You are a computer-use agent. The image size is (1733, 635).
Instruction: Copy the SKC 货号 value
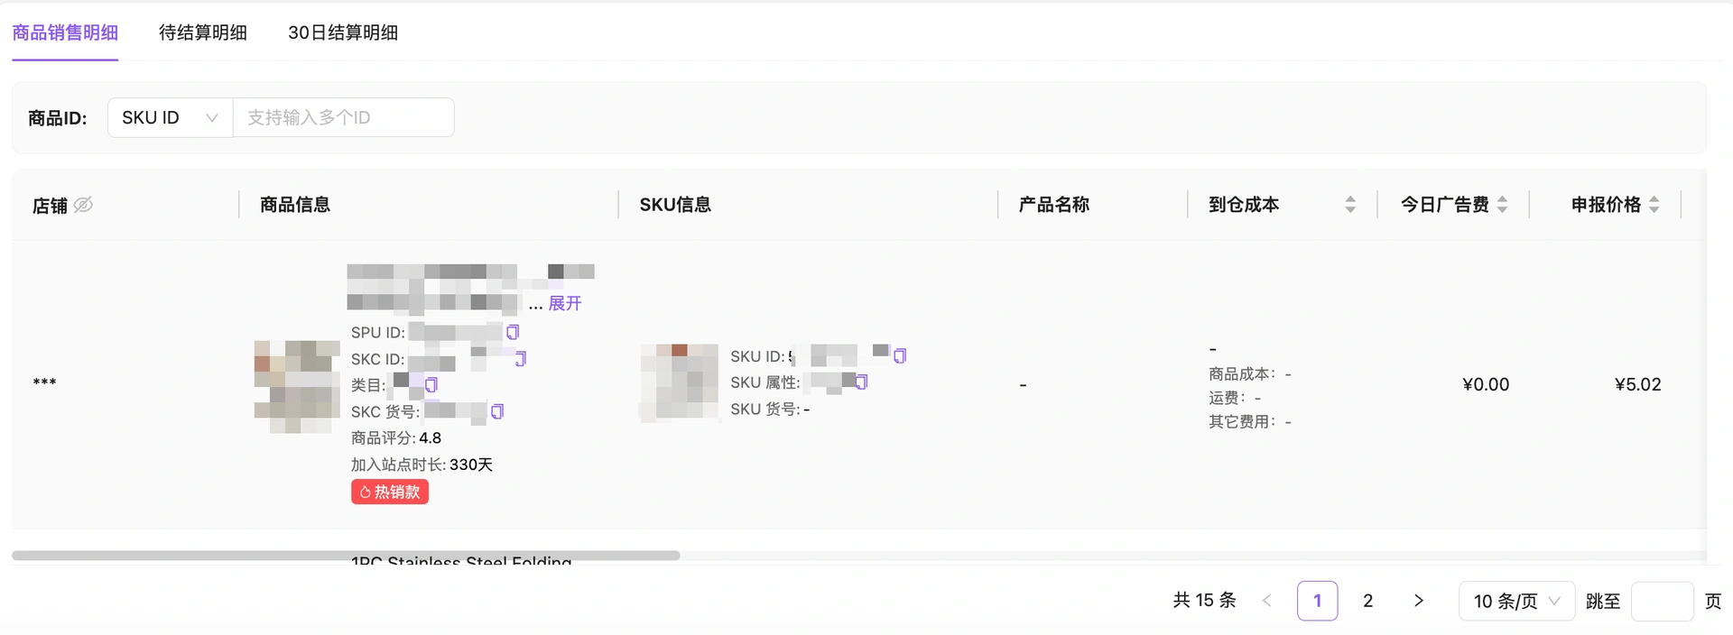[x=497, y=411]
